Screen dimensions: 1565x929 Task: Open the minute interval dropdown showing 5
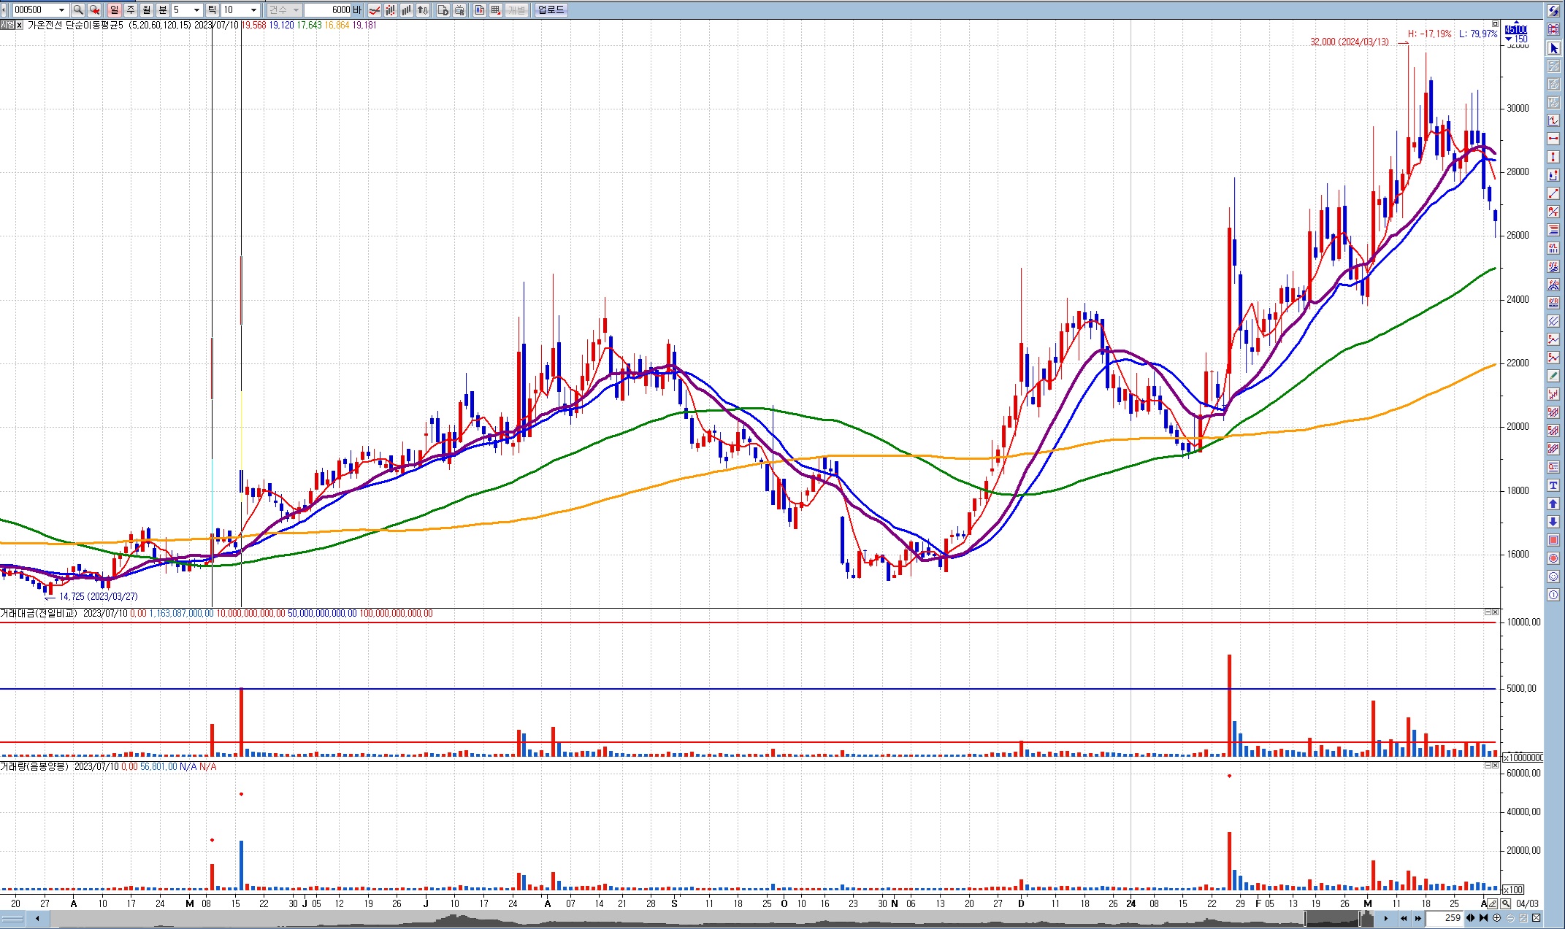196,9
